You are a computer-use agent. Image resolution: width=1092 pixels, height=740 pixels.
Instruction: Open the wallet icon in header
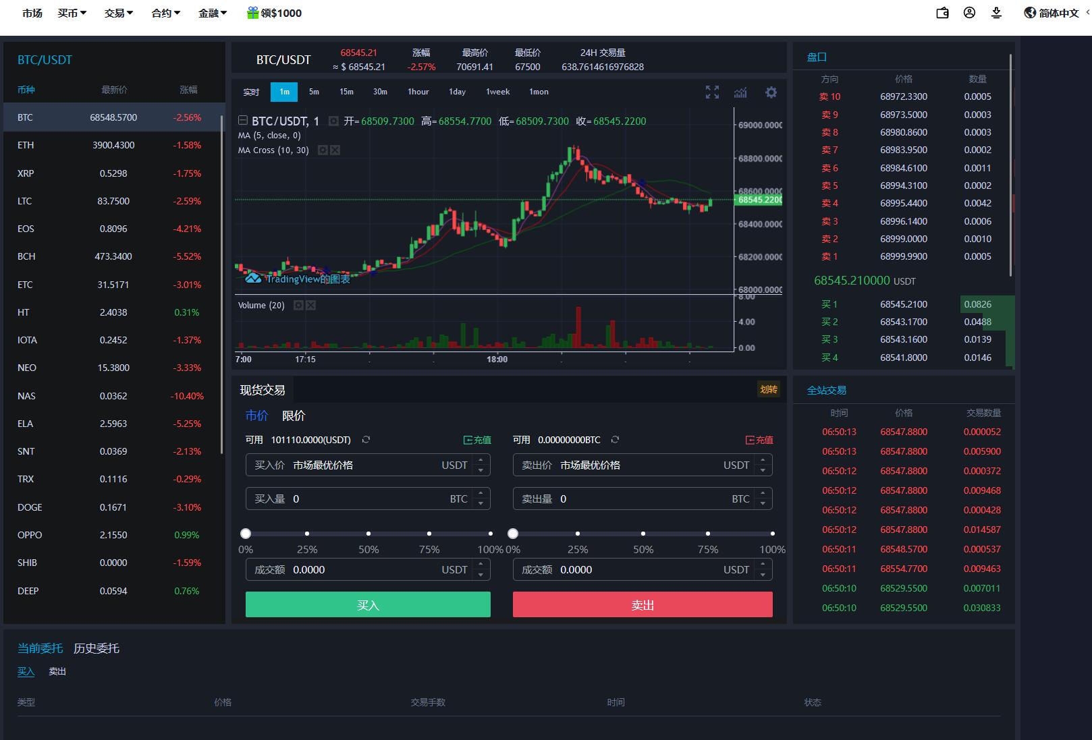(942, 13)
